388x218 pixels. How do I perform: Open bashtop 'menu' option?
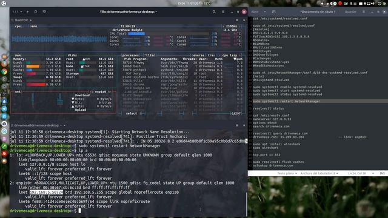pyautogui.click(x=33, y=26)
